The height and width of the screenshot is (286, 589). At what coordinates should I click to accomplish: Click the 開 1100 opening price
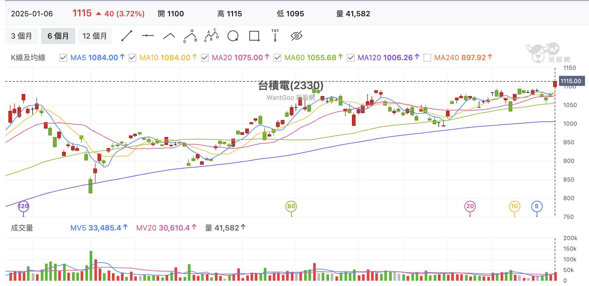[171, 14]
